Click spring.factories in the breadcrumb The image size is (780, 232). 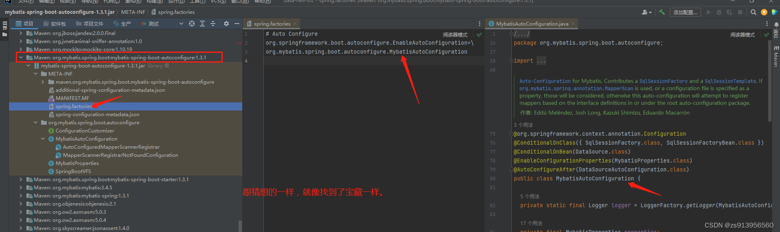(x=176, y=12)
